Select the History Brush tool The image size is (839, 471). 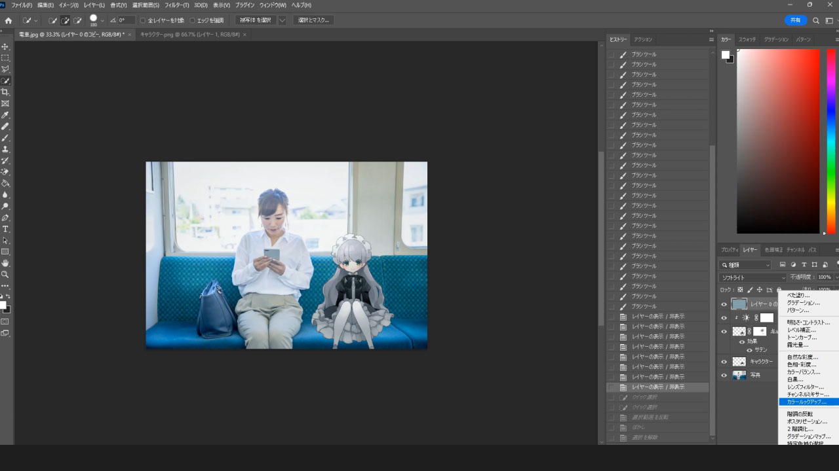coord(5,160)
